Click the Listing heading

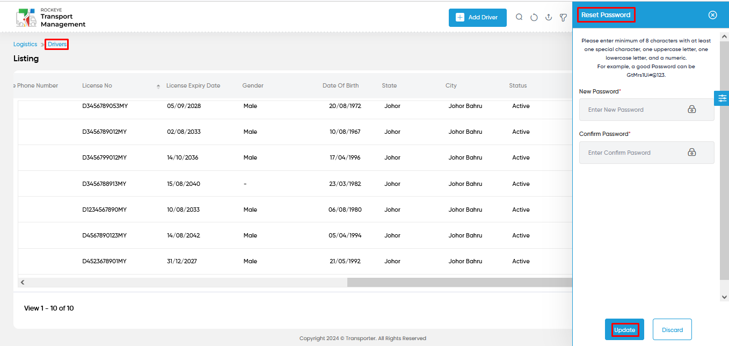coord(26,59)
